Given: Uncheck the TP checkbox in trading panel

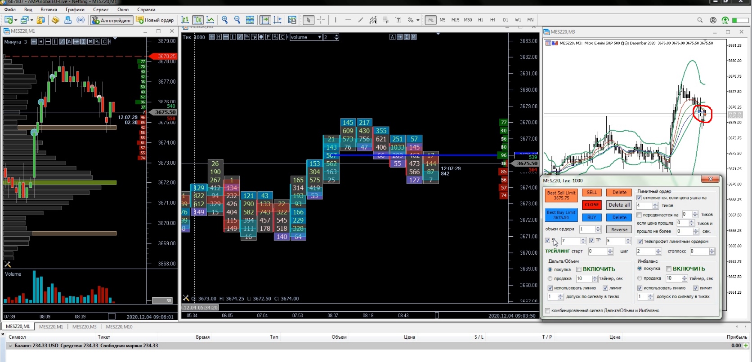Looking at the screenshot, I should tap(592, 240).
